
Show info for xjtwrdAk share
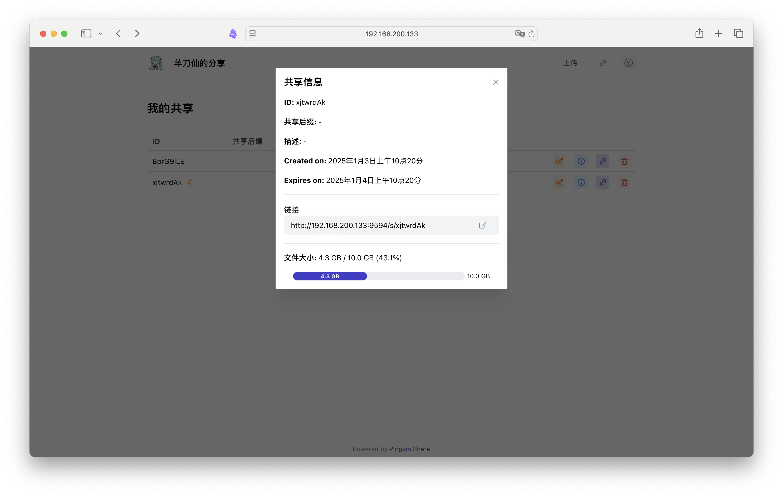coord(581,182)
